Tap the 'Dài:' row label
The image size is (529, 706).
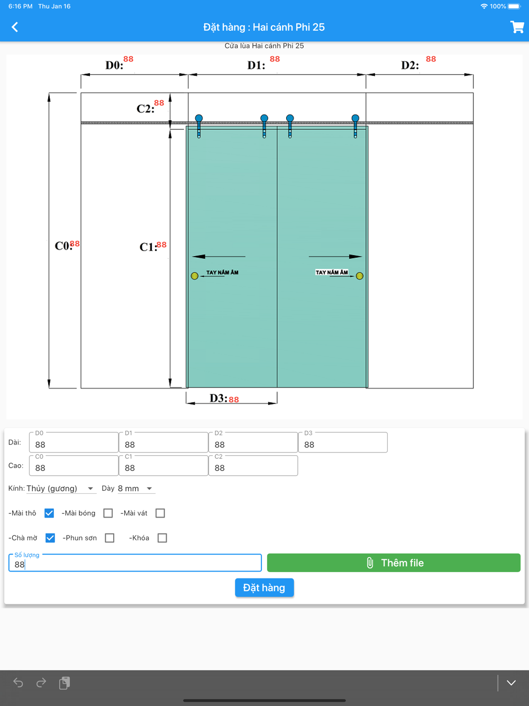(15, 442)
